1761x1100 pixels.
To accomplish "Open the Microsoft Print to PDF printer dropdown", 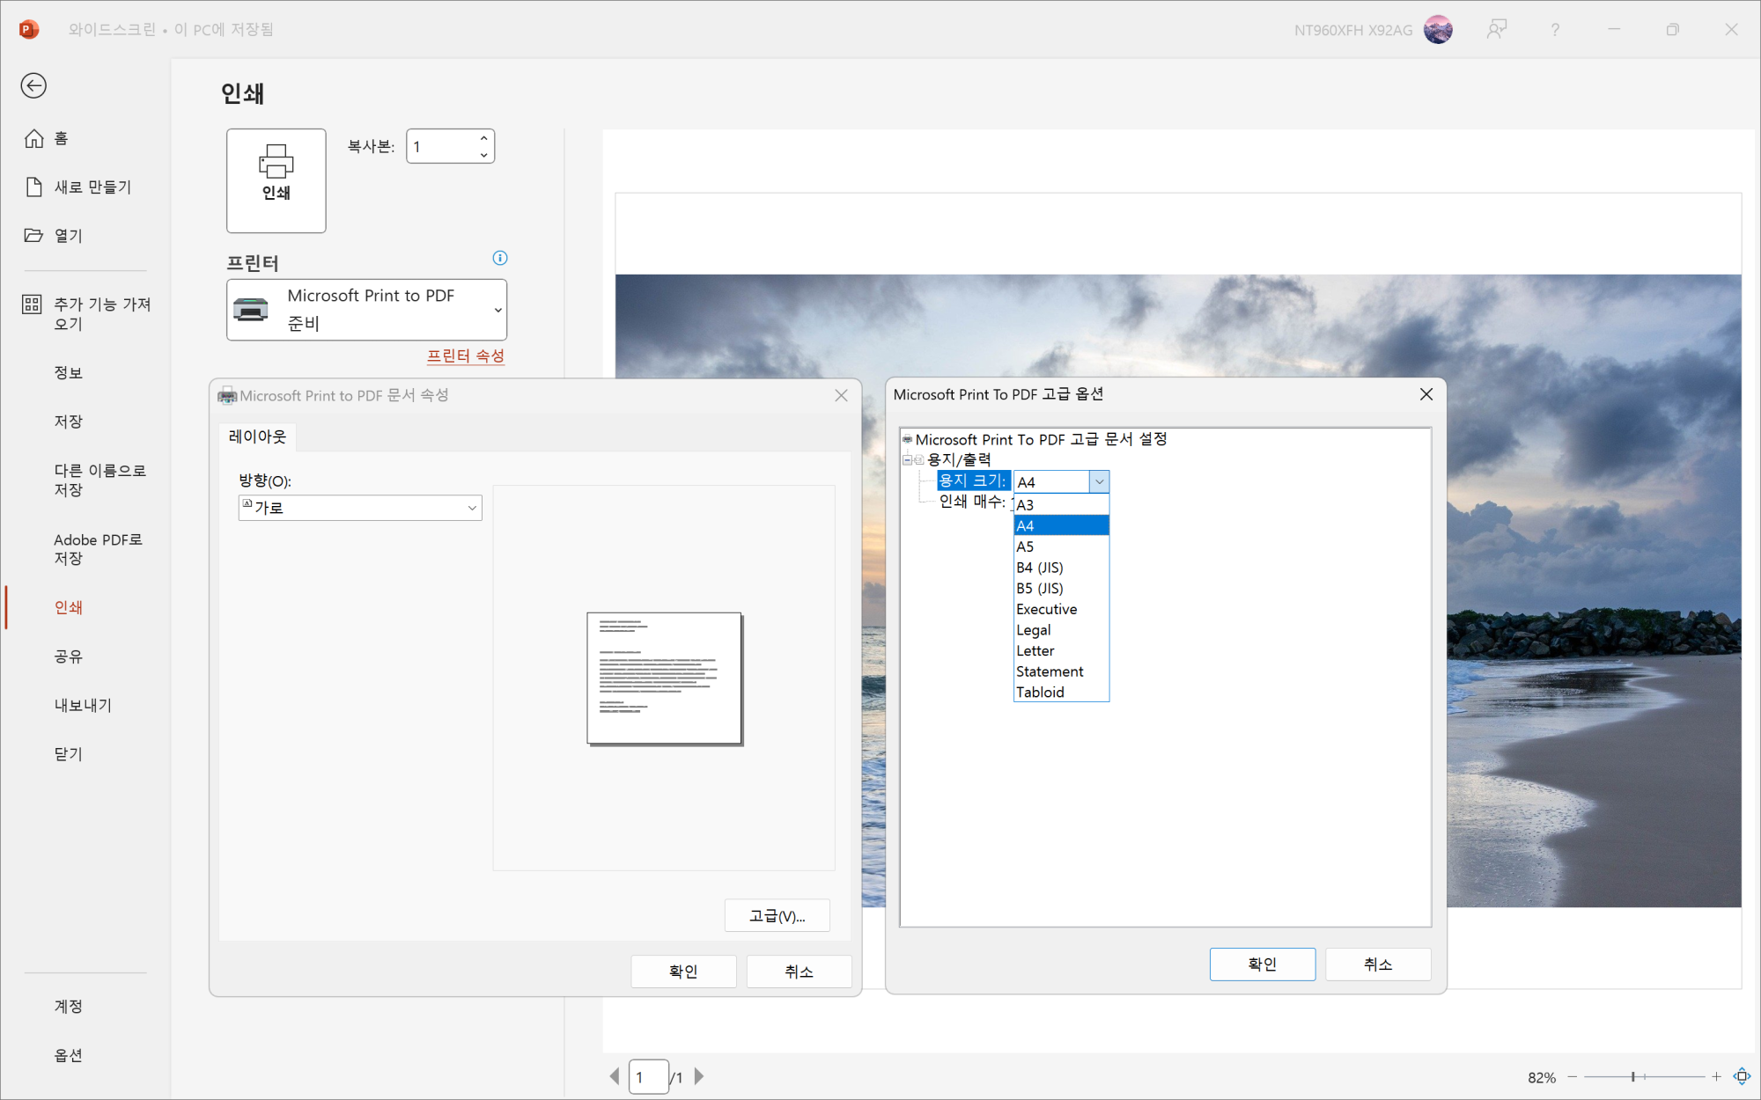I will (366, 310).
